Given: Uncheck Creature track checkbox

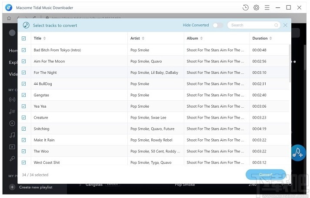Looking at the screenshot, I should click(x=24, y=118).
